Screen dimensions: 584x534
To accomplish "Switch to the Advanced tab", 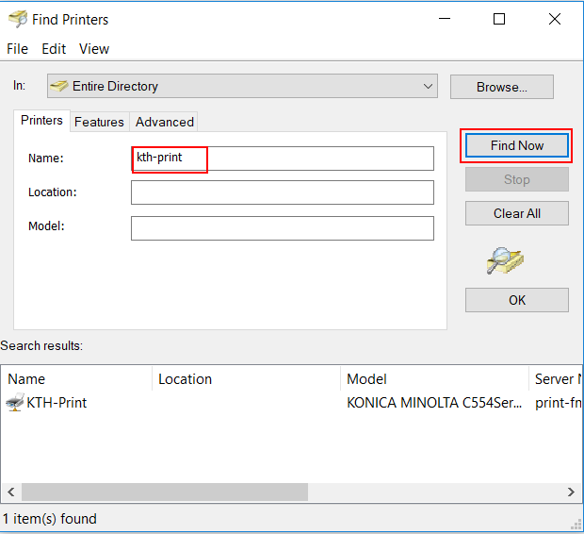I will (164, 122).
